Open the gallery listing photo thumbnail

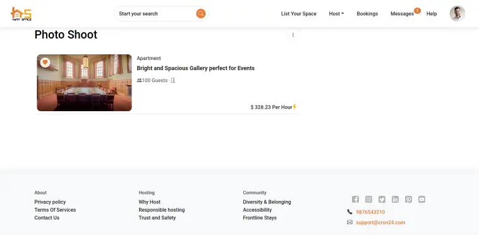pyautogui.click(x=84, y=83)
